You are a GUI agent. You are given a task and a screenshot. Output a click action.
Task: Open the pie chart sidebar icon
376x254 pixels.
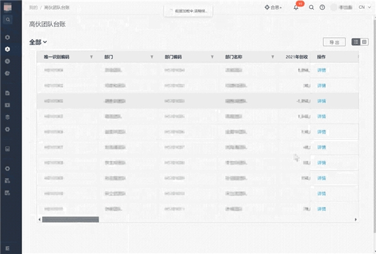point(8,73)
